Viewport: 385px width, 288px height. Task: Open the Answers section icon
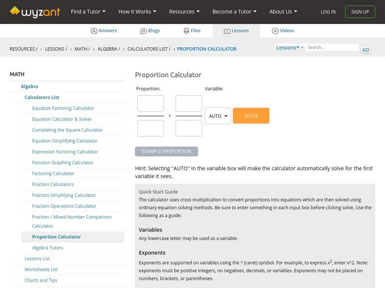point(94,31)
